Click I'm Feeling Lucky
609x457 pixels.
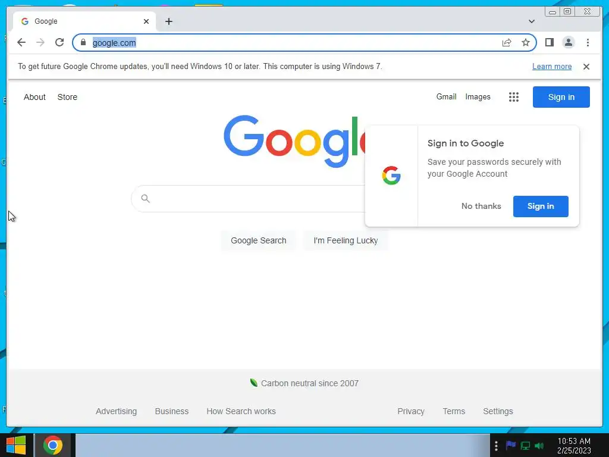[x=346, y=240]
